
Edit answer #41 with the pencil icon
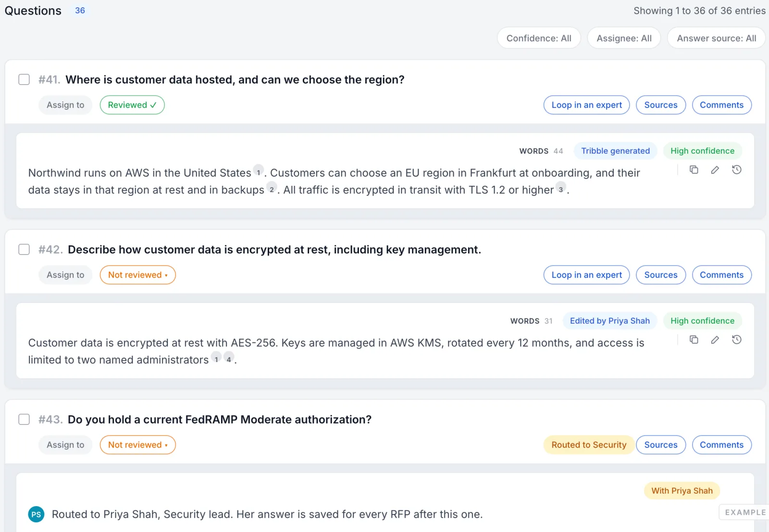[715, 169]
